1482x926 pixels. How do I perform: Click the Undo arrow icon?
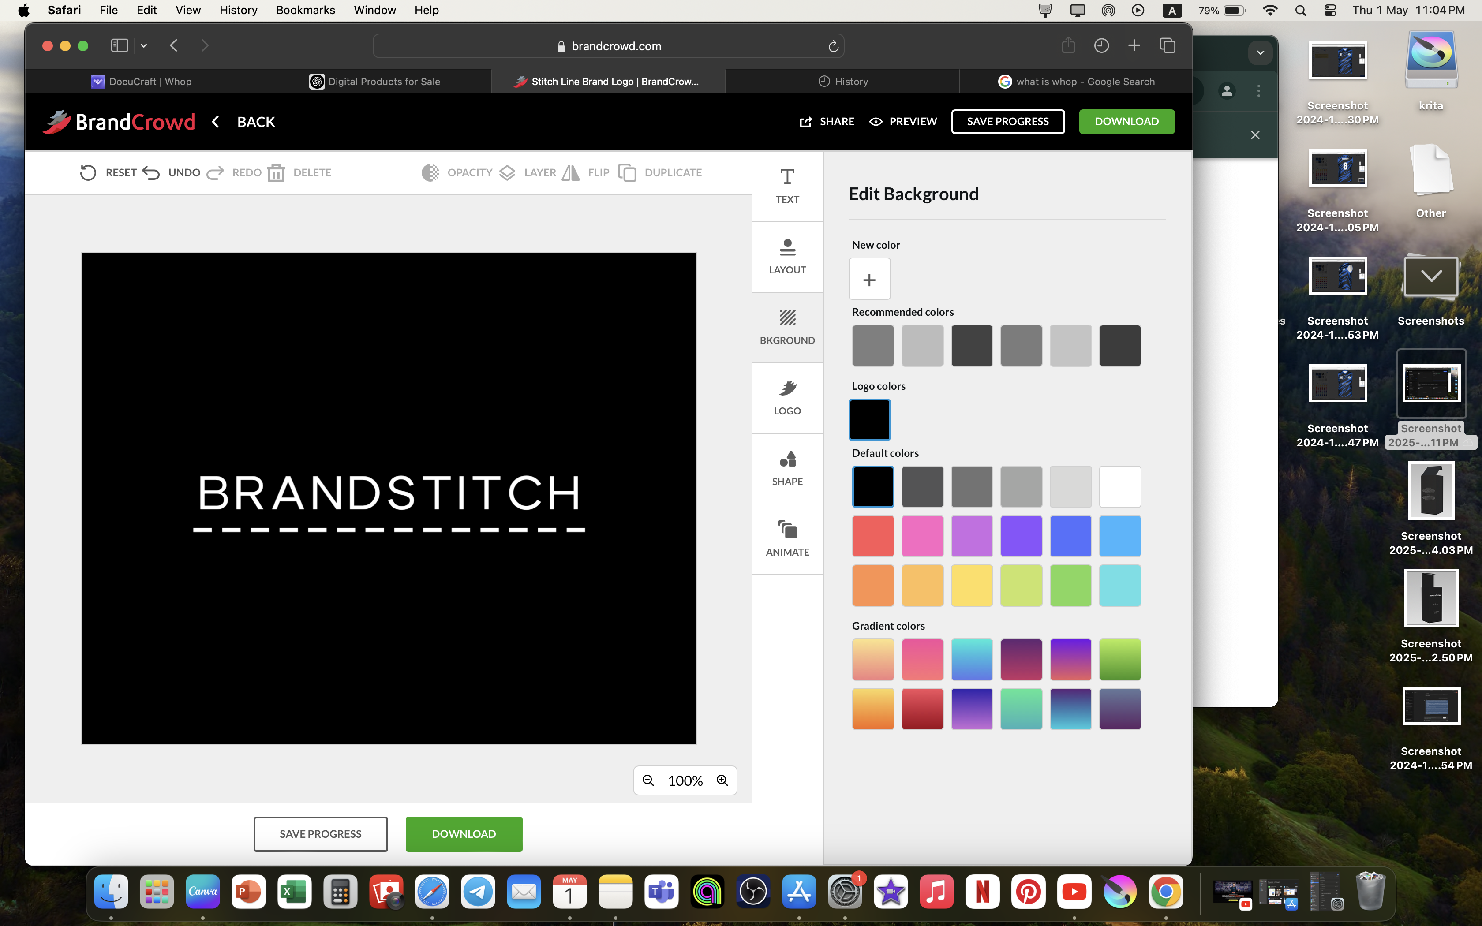(x=151, y=173)
